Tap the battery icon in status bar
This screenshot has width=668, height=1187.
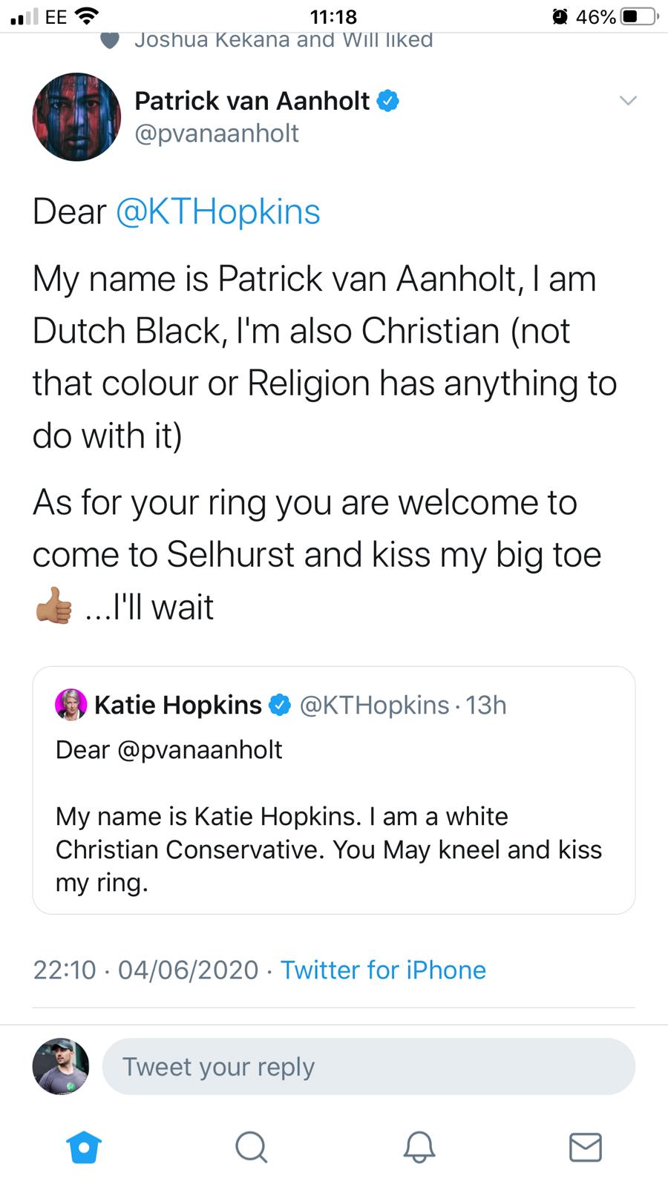coord(638,16)
